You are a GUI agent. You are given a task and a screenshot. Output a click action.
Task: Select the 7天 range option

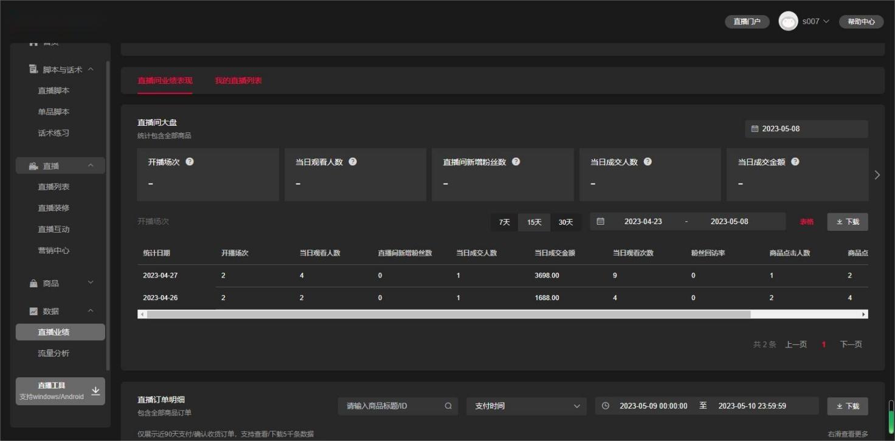point(504,222)
